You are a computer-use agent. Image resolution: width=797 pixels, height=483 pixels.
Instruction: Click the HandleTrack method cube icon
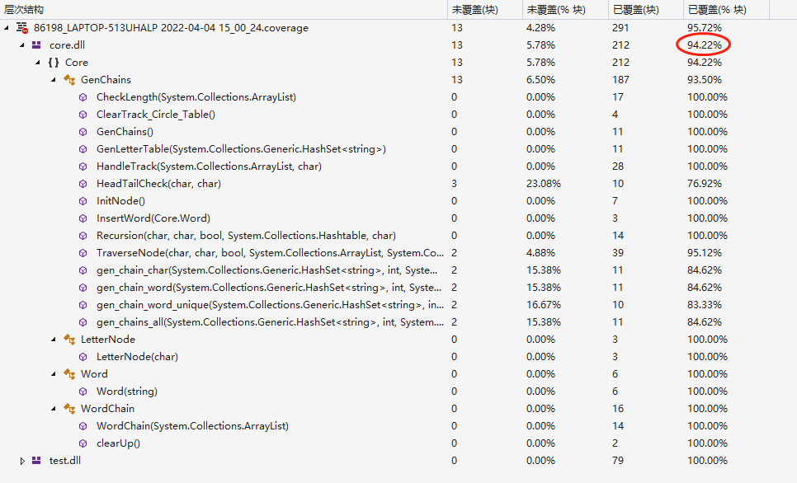point(83,166)
